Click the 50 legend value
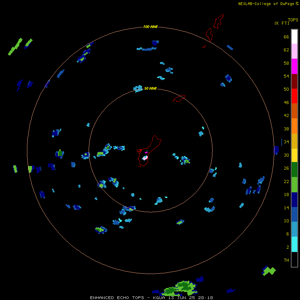This screenshot has height=300, width=300. point(286,89)
